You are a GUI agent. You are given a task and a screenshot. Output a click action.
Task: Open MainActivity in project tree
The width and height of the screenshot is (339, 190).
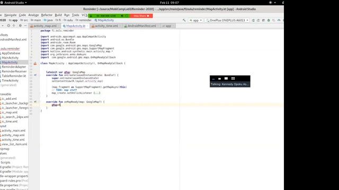[10, 58]
